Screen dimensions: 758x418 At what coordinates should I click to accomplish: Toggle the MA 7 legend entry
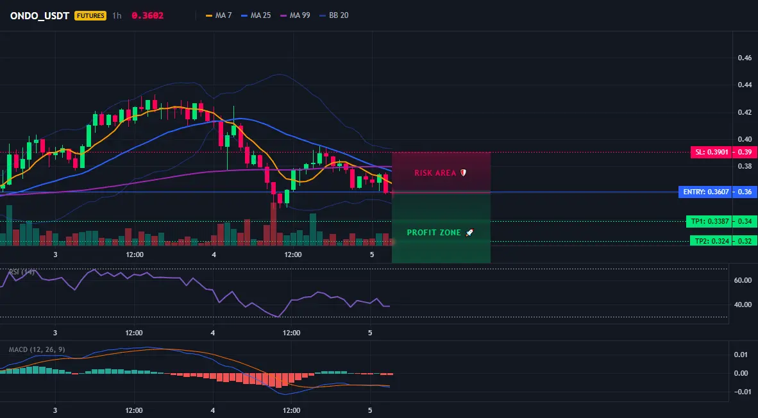219,15
